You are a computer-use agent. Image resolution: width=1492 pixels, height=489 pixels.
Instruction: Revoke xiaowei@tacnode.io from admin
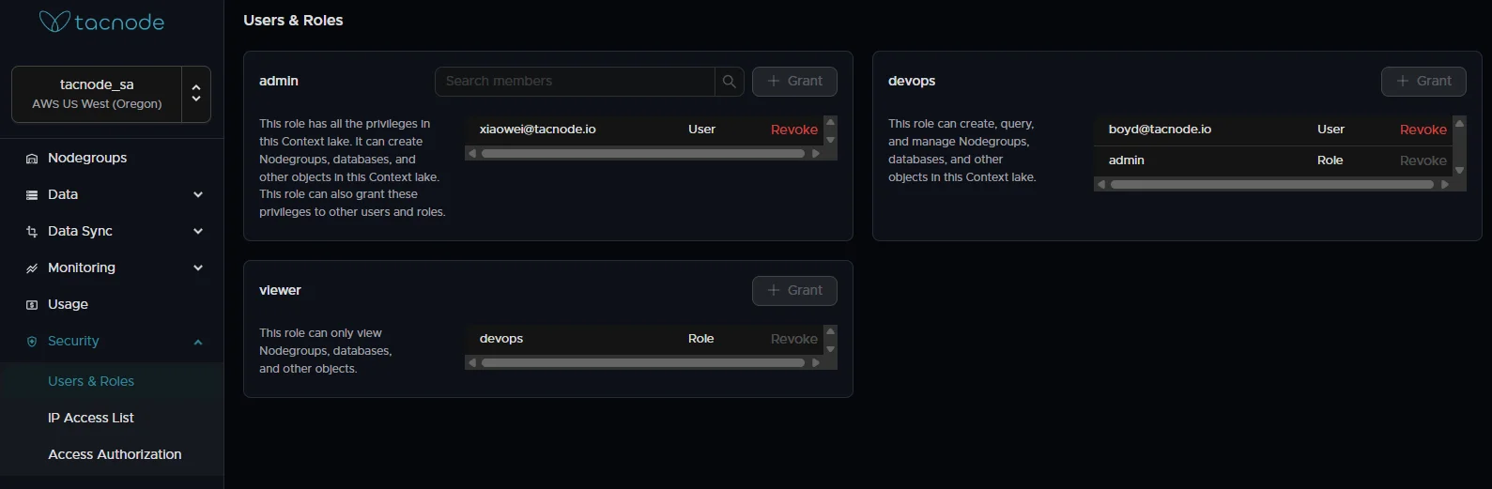(x=793, y=130)
